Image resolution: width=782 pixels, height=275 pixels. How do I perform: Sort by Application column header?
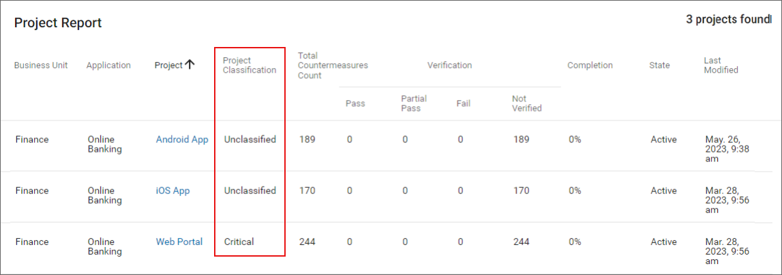pos(108,65)
